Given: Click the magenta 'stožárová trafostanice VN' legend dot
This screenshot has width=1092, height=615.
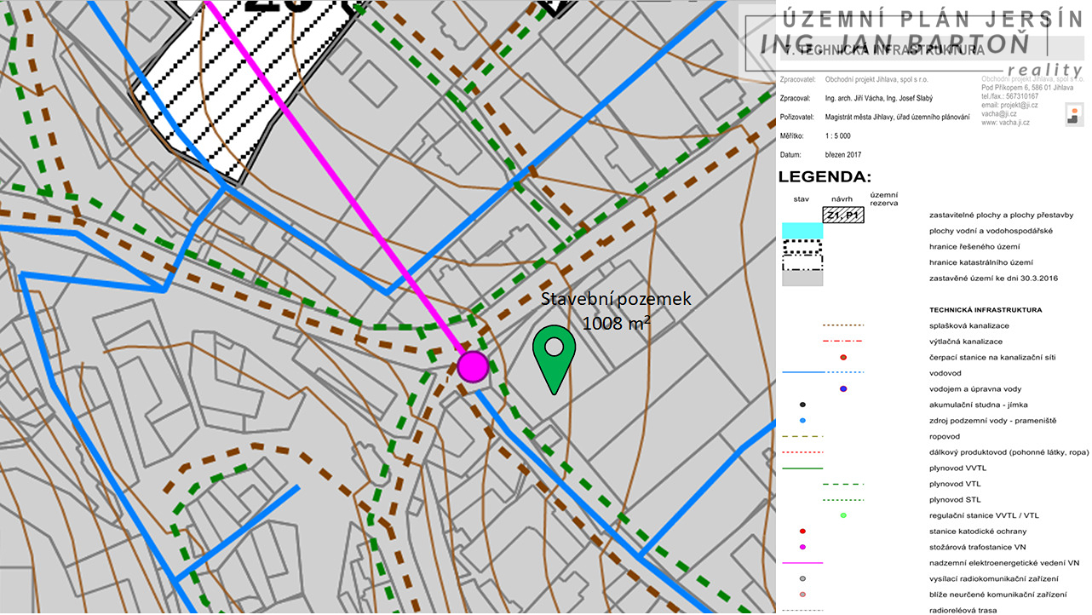Looking at the screenshot, I should point(802,547).
